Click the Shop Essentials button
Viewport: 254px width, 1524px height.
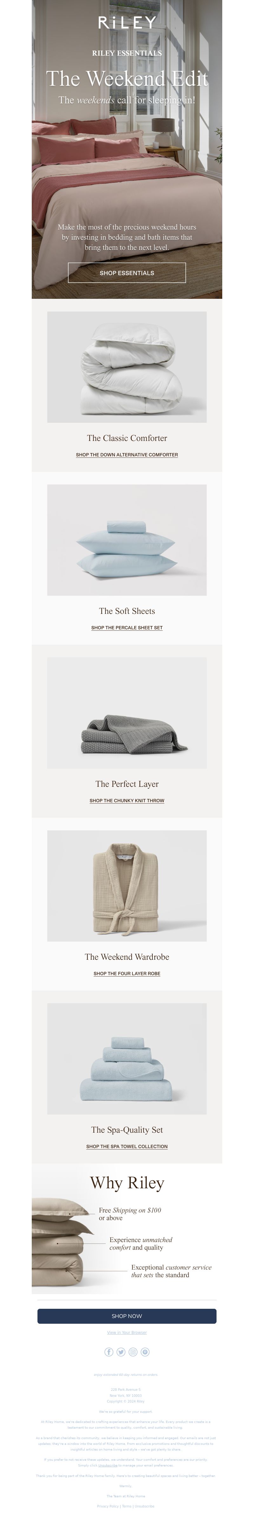127,273
